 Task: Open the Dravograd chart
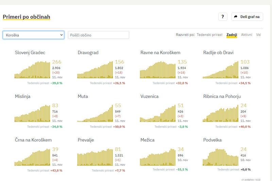point(95,70)
